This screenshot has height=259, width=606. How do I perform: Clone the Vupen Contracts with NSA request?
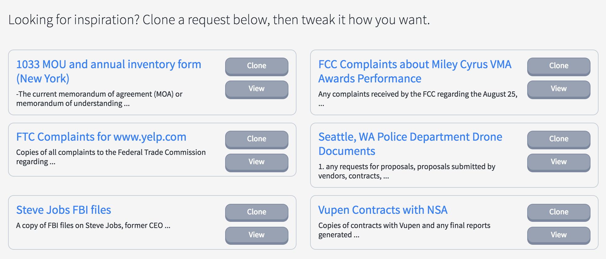tap(558, 212)
